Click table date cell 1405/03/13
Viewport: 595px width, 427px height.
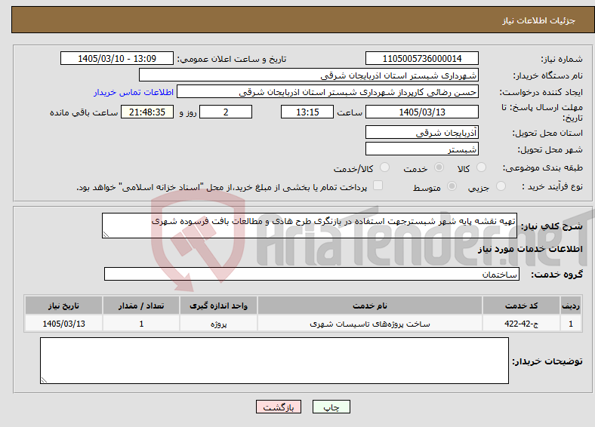tap(63, 324)
